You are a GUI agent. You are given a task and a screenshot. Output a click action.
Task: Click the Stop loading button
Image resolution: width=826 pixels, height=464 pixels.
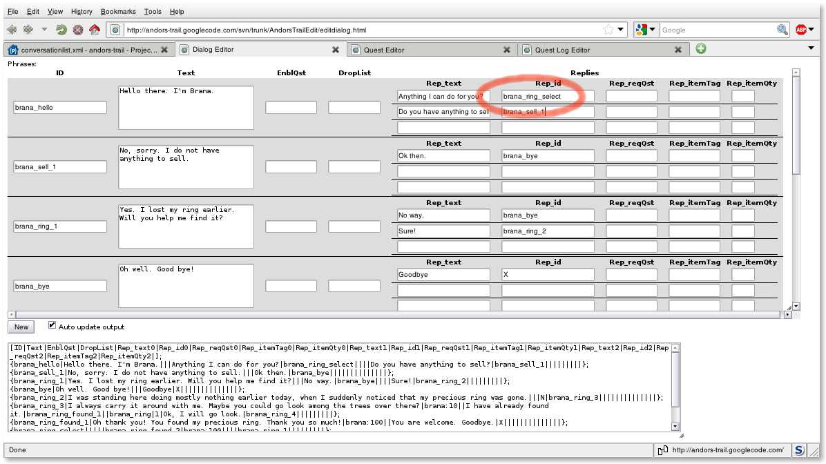[x=78, y=30]
